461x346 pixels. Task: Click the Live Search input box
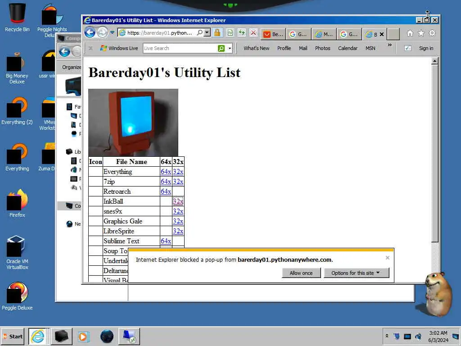(x=180, y=48)
